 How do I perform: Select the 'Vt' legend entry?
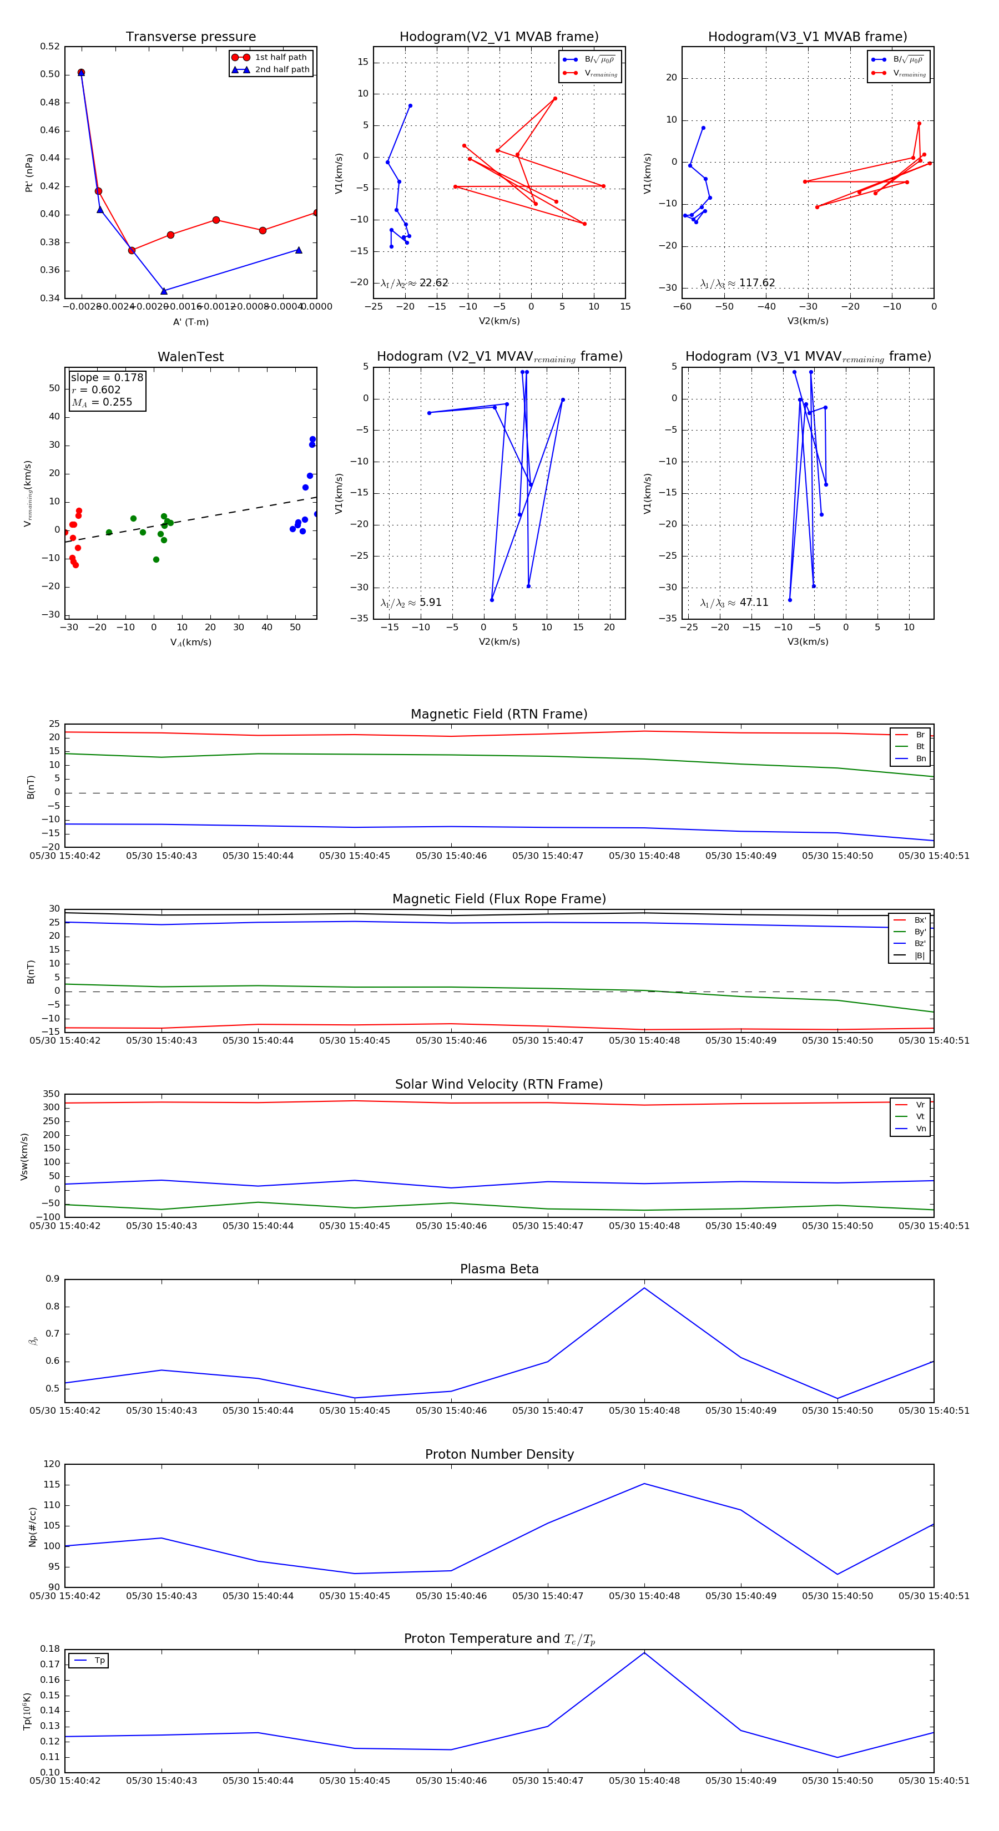point(910,1117)
